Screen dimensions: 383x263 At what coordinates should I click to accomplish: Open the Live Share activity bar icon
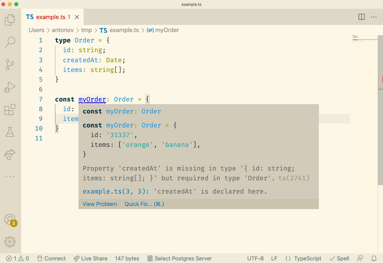pyautogui.click(x=10, y=154)
